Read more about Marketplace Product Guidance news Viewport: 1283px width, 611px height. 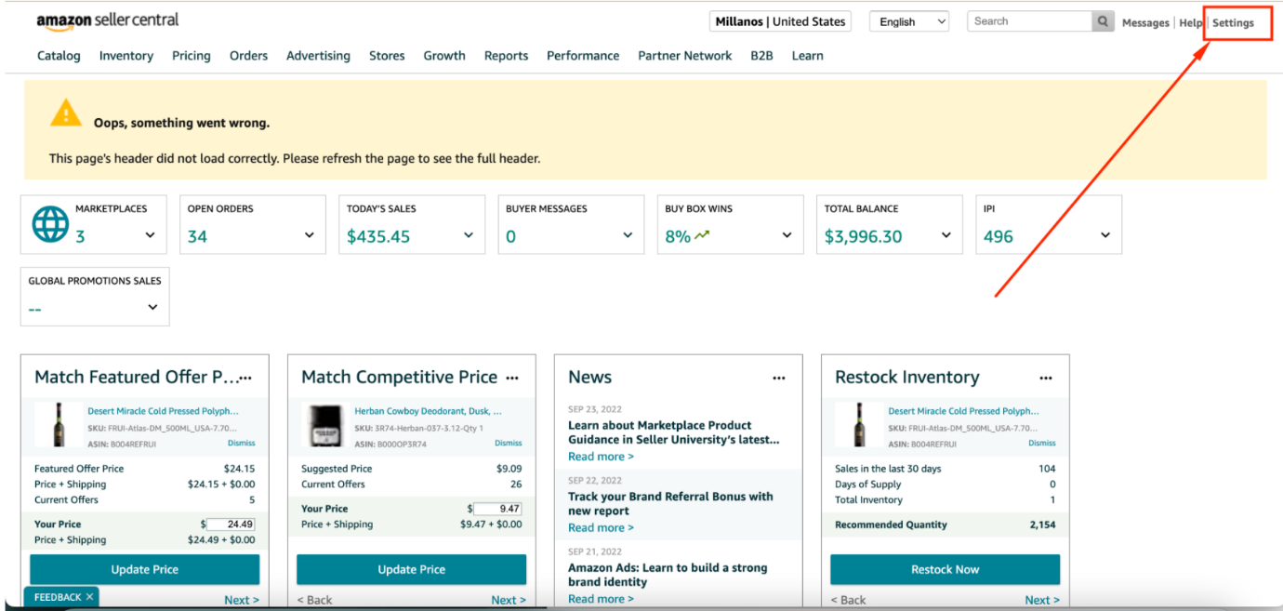click(601, 457)
